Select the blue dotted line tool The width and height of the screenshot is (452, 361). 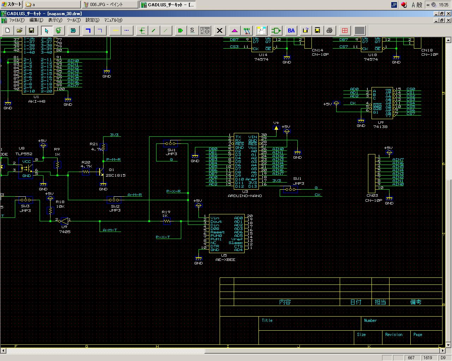pyautogui.click(x=127, y=31)
